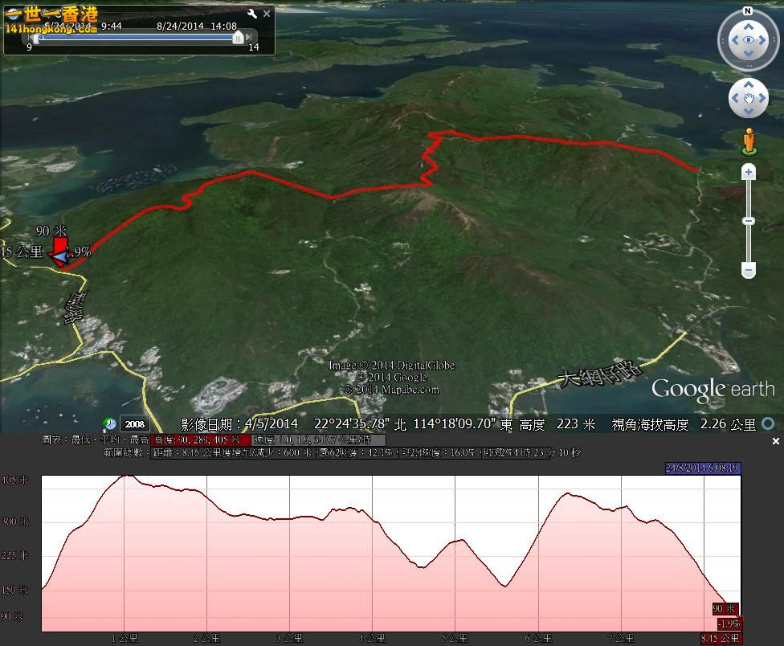This screenshot has height=646, width=784.
Task: Click the time slider right end handle
Action: [238, 38]
